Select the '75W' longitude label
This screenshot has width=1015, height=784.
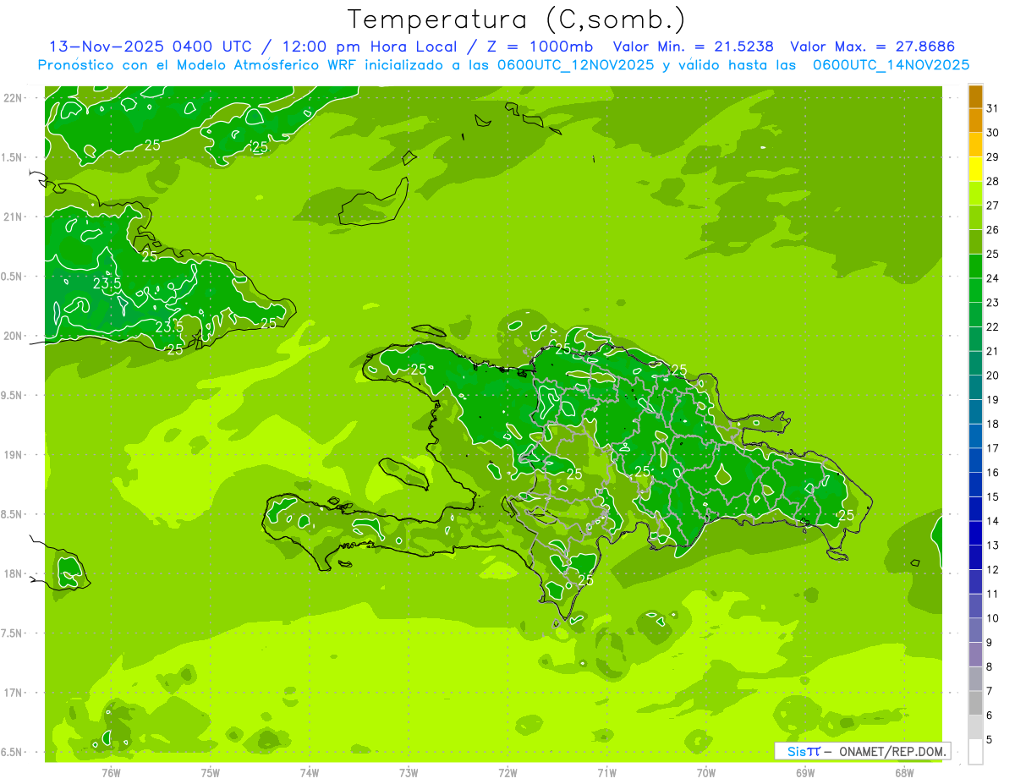(210, 772)
